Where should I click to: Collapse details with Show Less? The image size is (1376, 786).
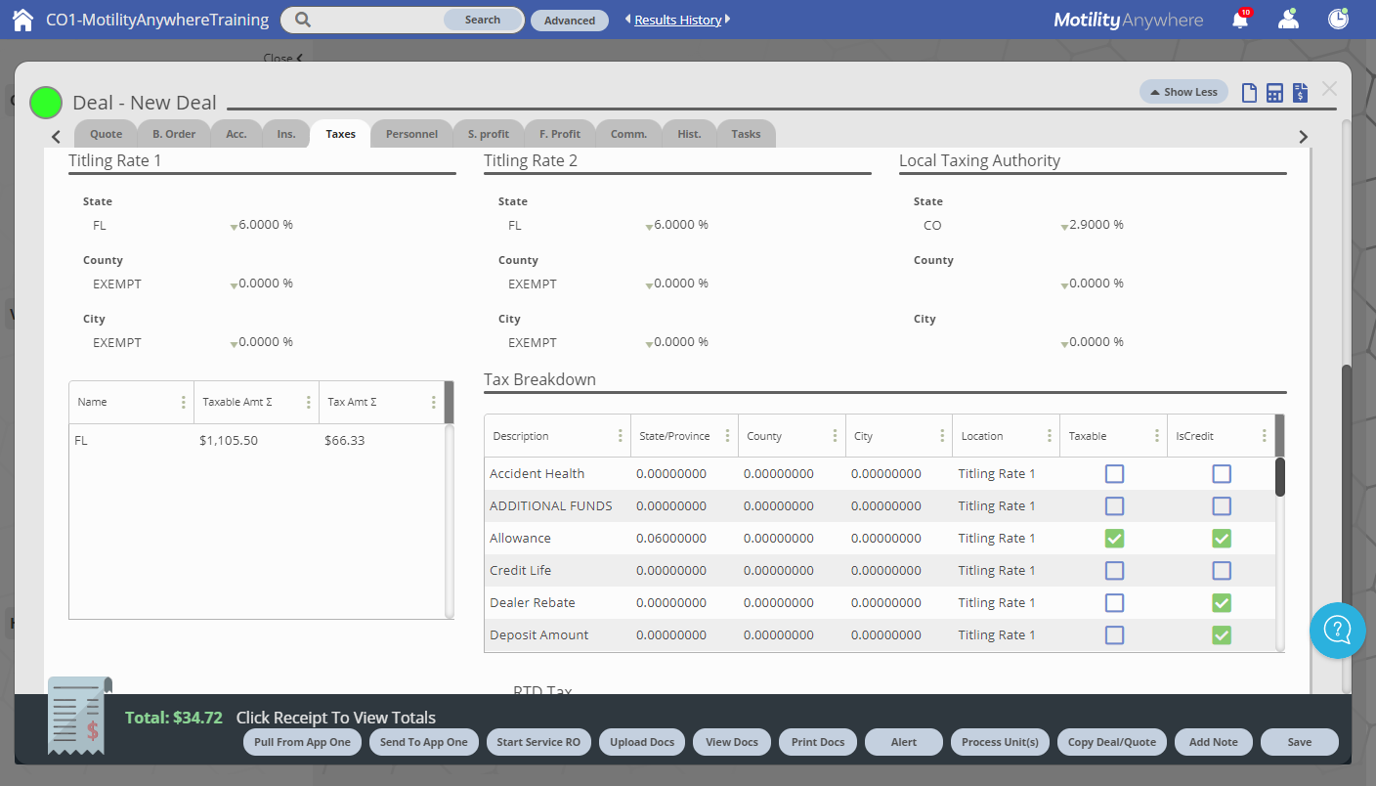(x=1183, y=92)
